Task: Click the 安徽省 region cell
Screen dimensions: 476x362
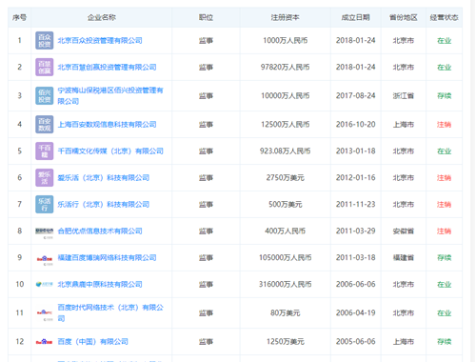Action: (404, 231)
